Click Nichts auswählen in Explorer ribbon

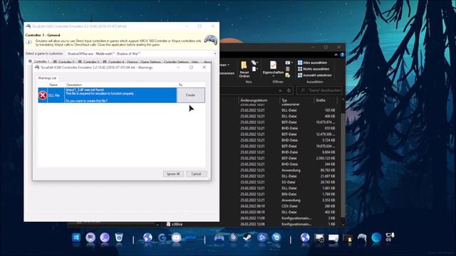point(313,69)
